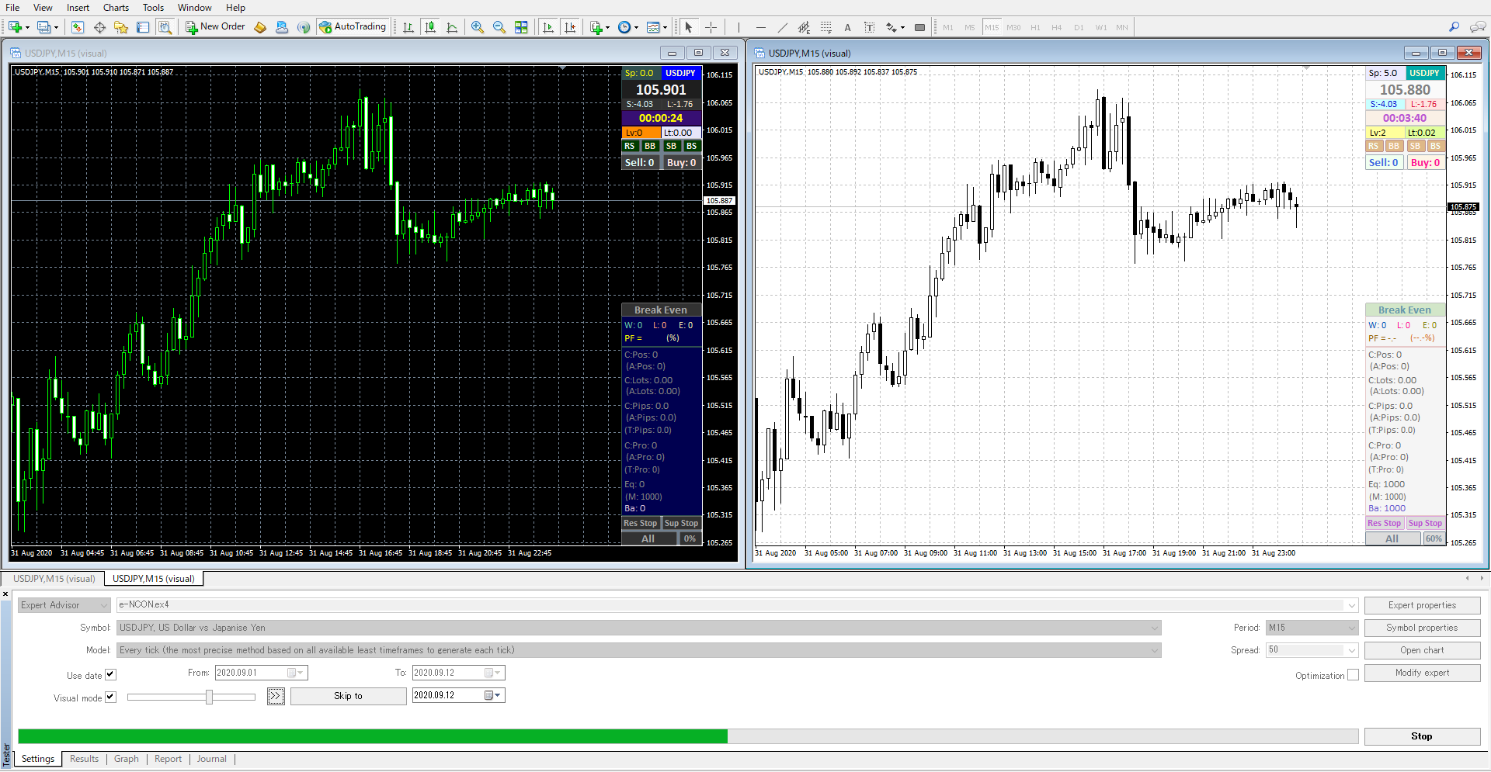Tile chart windows icon
The image size is (1491, 772).
click(x=521, y=27)
